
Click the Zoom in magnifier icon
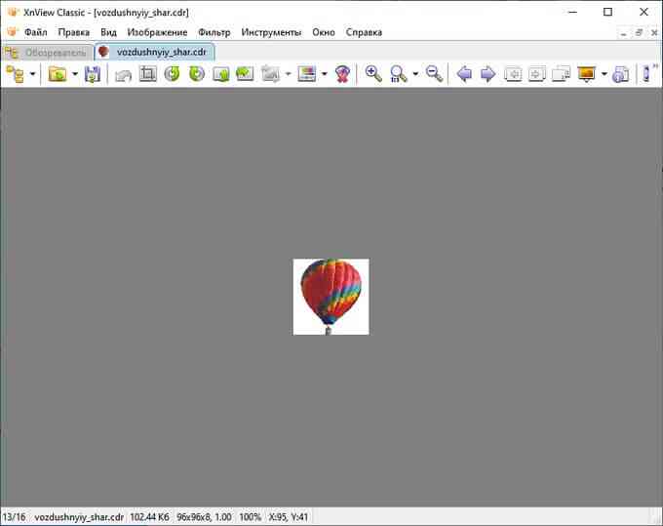coord(373,73)
